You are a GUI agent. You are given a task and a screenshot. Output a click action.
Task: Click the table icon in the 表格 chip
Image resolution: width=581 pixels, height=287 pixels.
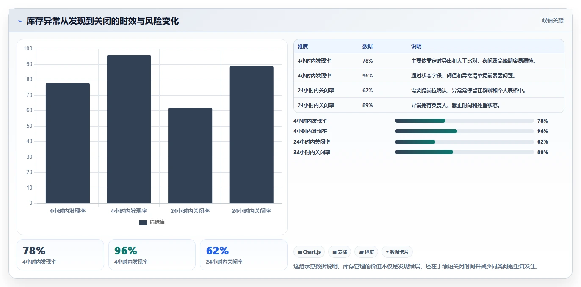(x=335, y=252)
